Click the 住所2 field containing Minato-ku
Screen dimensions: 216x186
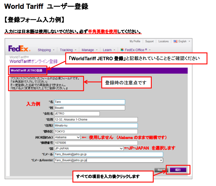[96, 125]
